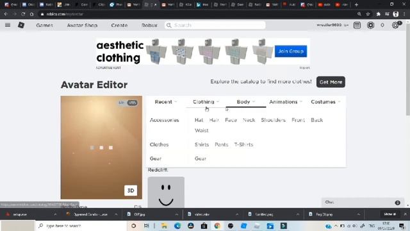Screen dimensions: 410x231
Task: Select the smiley face item thumbnail
Action: pos(166,193)
